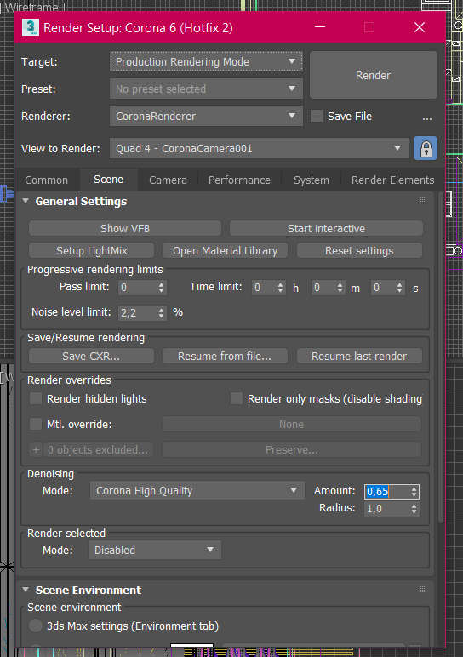Click the Preserve... button
The image size is (463, 657).
(292, 449)
